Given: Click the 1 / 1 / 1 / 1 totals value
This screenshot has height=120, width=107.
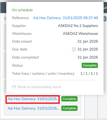Looking at the screenshot, I should pyautogui.click(x=89, y=73).
